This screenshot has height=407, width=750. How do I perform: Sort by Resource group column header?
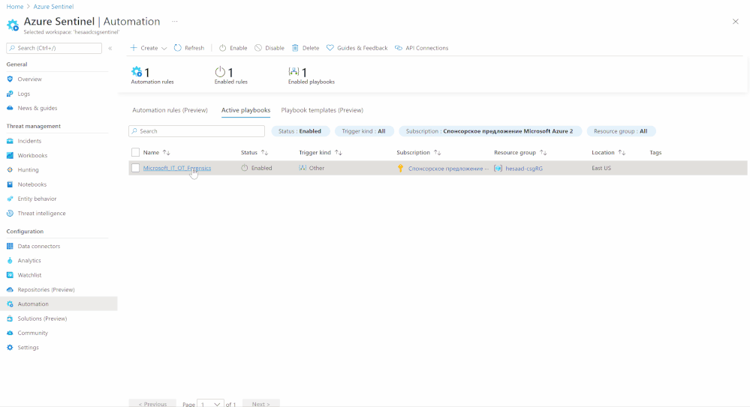(x=520, y=152)
